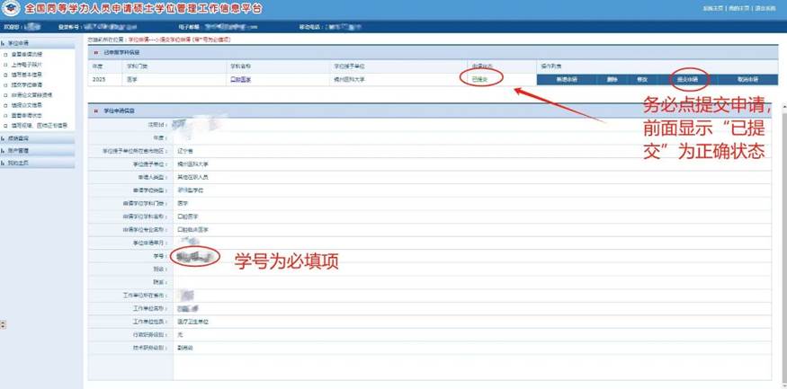This screenshot has height=389, width=787.
Task: Open 查看申请状态 in the sidebar
Action: pyautogui.click(x=29, y=116)
